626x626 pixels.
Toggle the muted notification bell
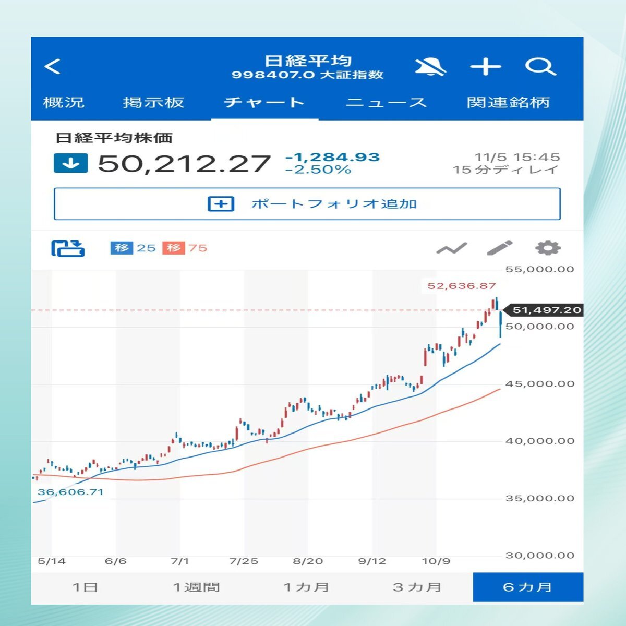tap(430, 67)
